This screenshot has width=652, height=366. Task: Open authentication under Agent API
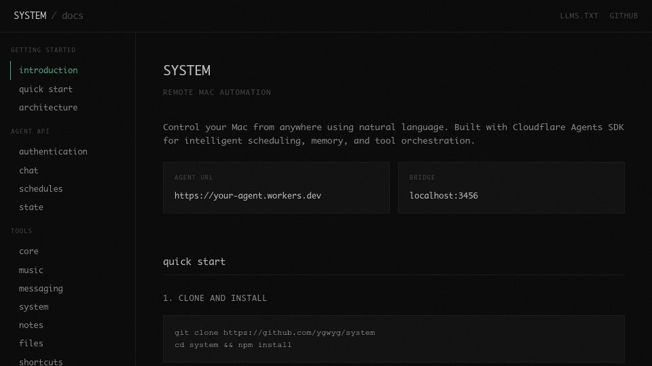[53, 151]
